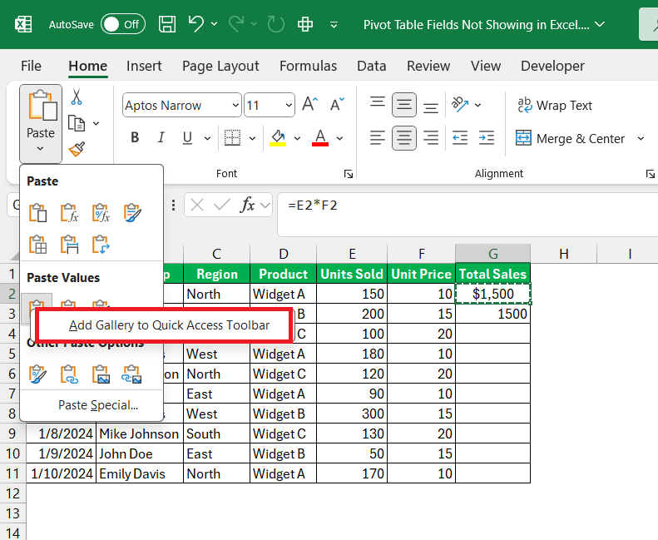Decrease font size with smaller A
658x540 pixels.
click(x=337, y=104)
